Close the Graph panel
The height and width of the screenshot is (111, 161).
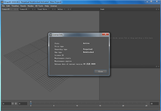[x=159, y=9]
